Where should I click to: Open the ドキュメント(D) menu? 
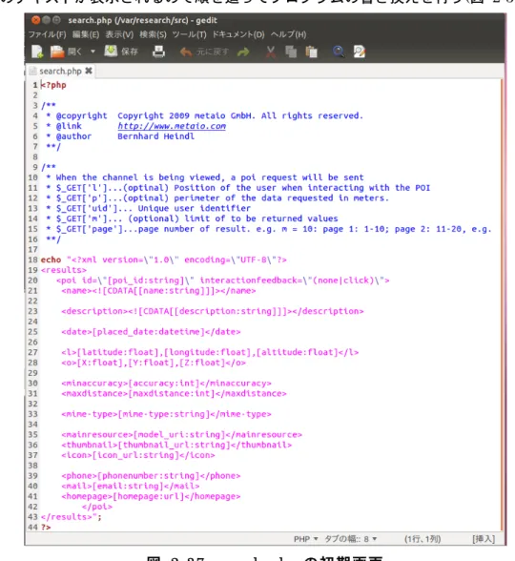[238, 34]
